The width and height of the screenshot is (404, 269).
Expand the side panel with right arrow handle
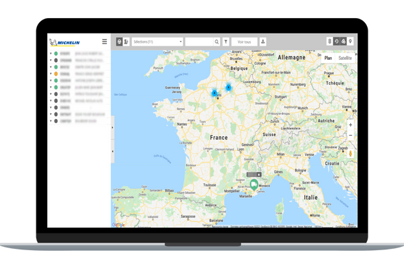pos(112,127)
